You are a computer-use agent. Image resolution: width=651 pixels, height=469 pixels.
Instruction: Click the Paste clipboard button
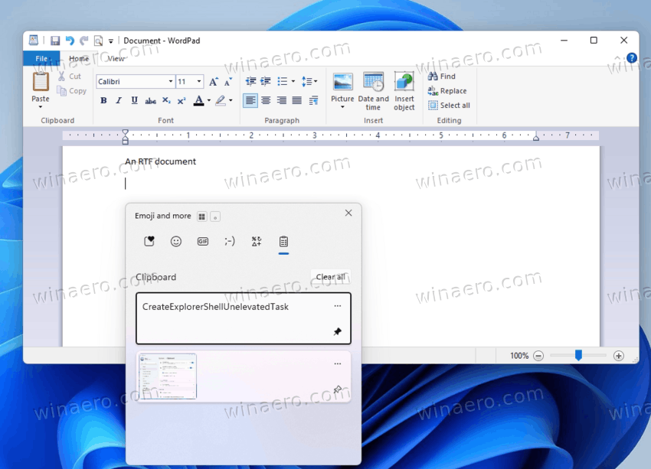(x=41, y=86)
